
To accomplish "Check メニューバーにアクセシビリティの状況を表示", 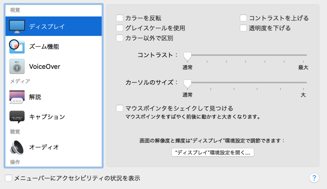I will tap(8, 178).
